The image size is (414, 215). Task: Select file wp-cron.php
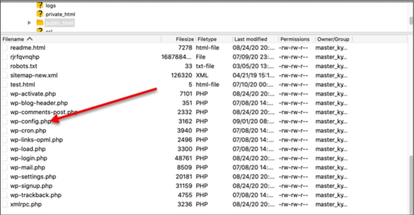coord(28,130)
